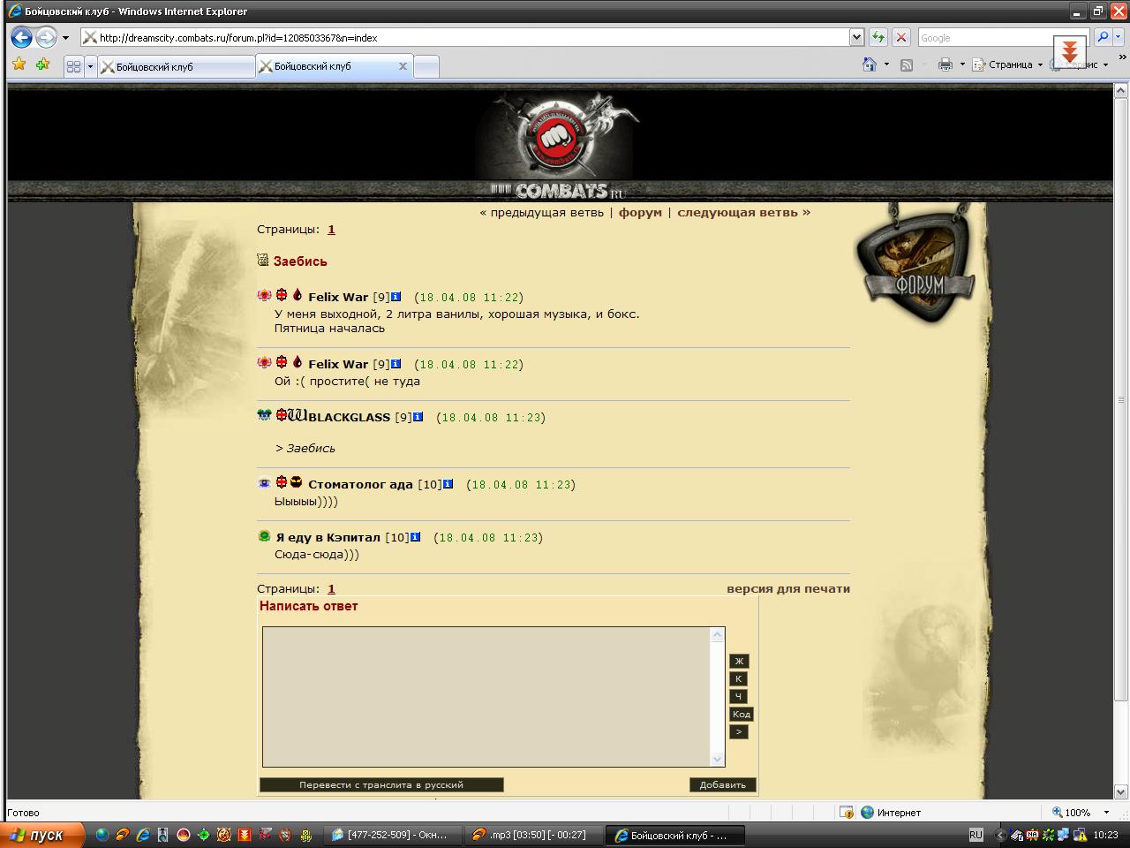Click system tray clock 10:23
Image resolution: width=1130 pixels, height=848 pixels.
click(x=1105, y=835)
